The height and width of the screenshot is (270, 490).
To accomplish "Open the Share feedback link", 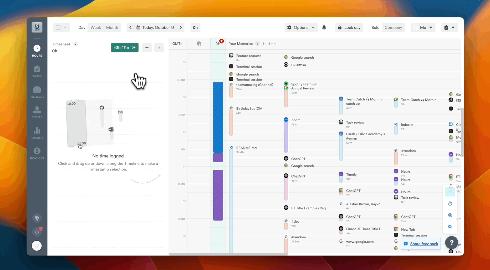I will click(x=424, y=244).
